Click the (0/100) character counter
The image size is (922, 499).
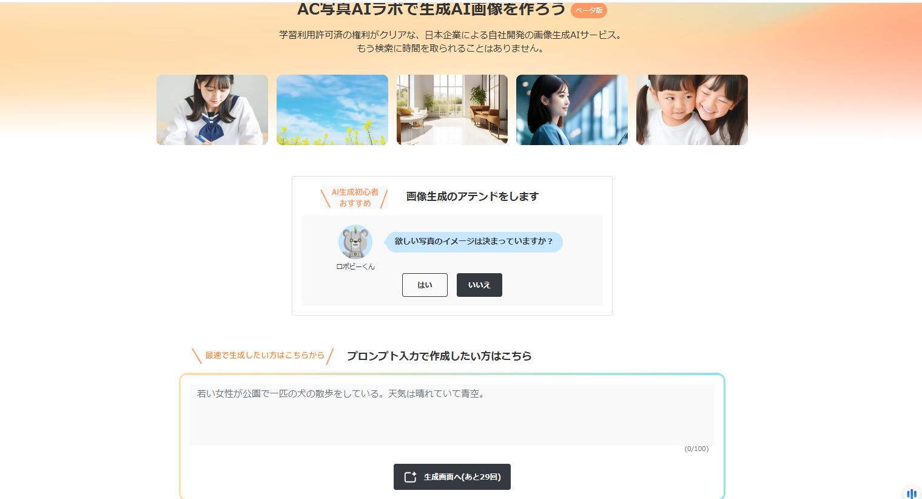click(696, 449)
